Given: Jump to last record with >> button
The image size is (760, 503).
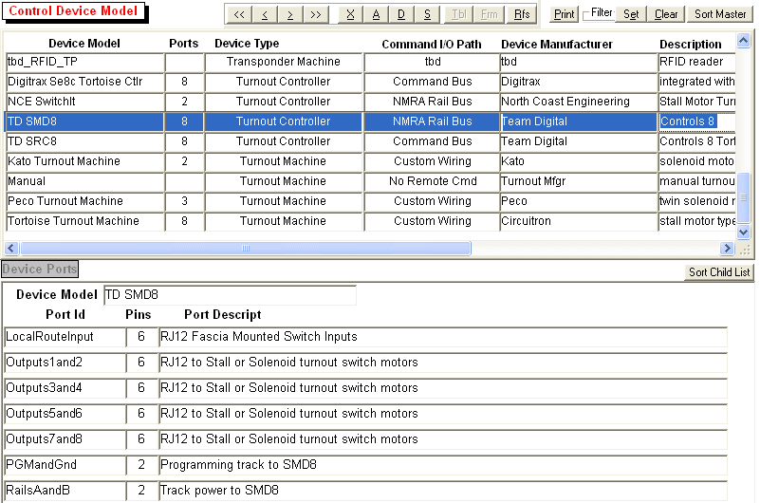Looking at the screenshot, I should click(x=316, y=14).
